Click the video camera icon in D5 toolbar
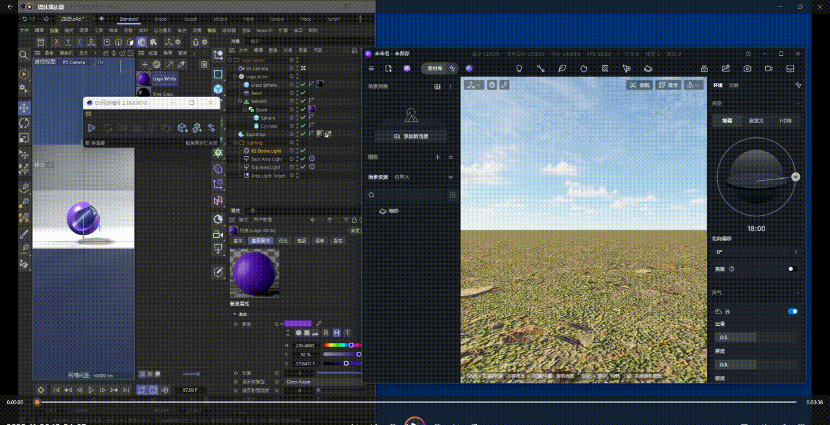 click(769, 68)
